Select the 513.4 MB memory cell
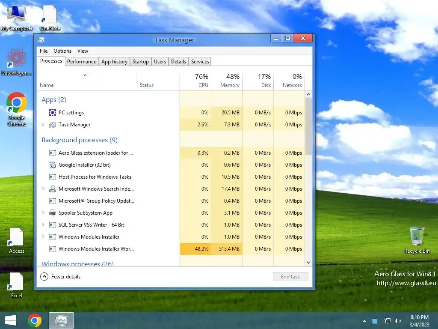The width and height of the screenshot is (438, 329). tap(227, 249)
